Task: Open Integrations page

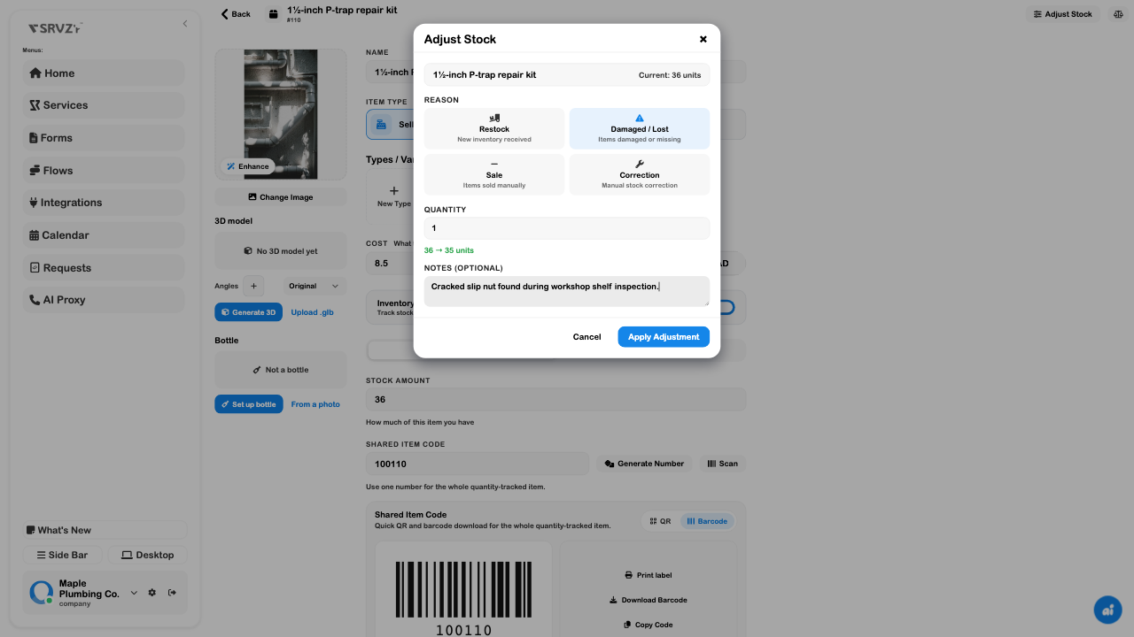Action: tap(104, 203)
